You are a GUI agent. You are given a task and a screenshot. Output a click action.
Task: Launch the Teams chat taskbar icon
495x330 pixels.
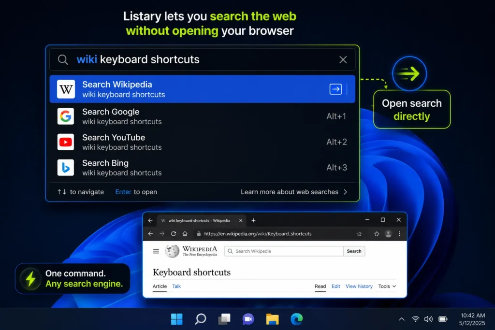point(248,319)
